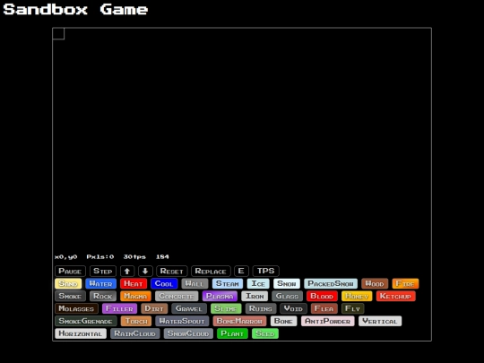Pick the SnowCloud element
484x363 pixels.
(x=188, y=333)
